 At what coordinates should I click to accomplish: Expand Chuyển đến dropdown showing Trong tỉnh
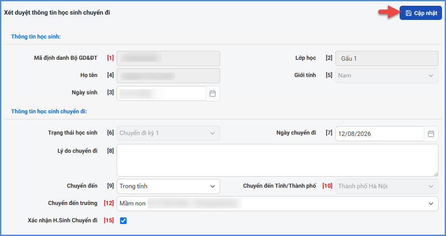pyautogui.click(x=168, y=186)
